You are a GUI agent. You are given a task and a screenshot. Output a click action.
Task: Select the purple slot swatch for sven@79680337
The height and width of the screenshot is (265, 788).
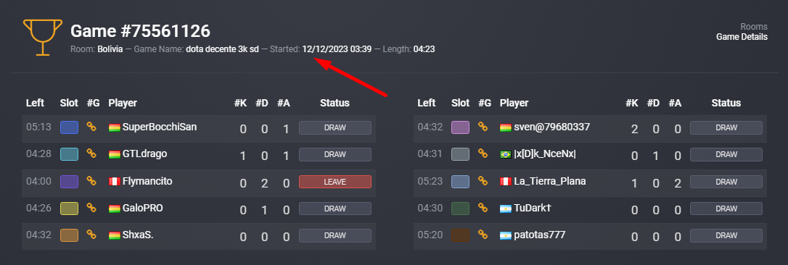[460, 127]
